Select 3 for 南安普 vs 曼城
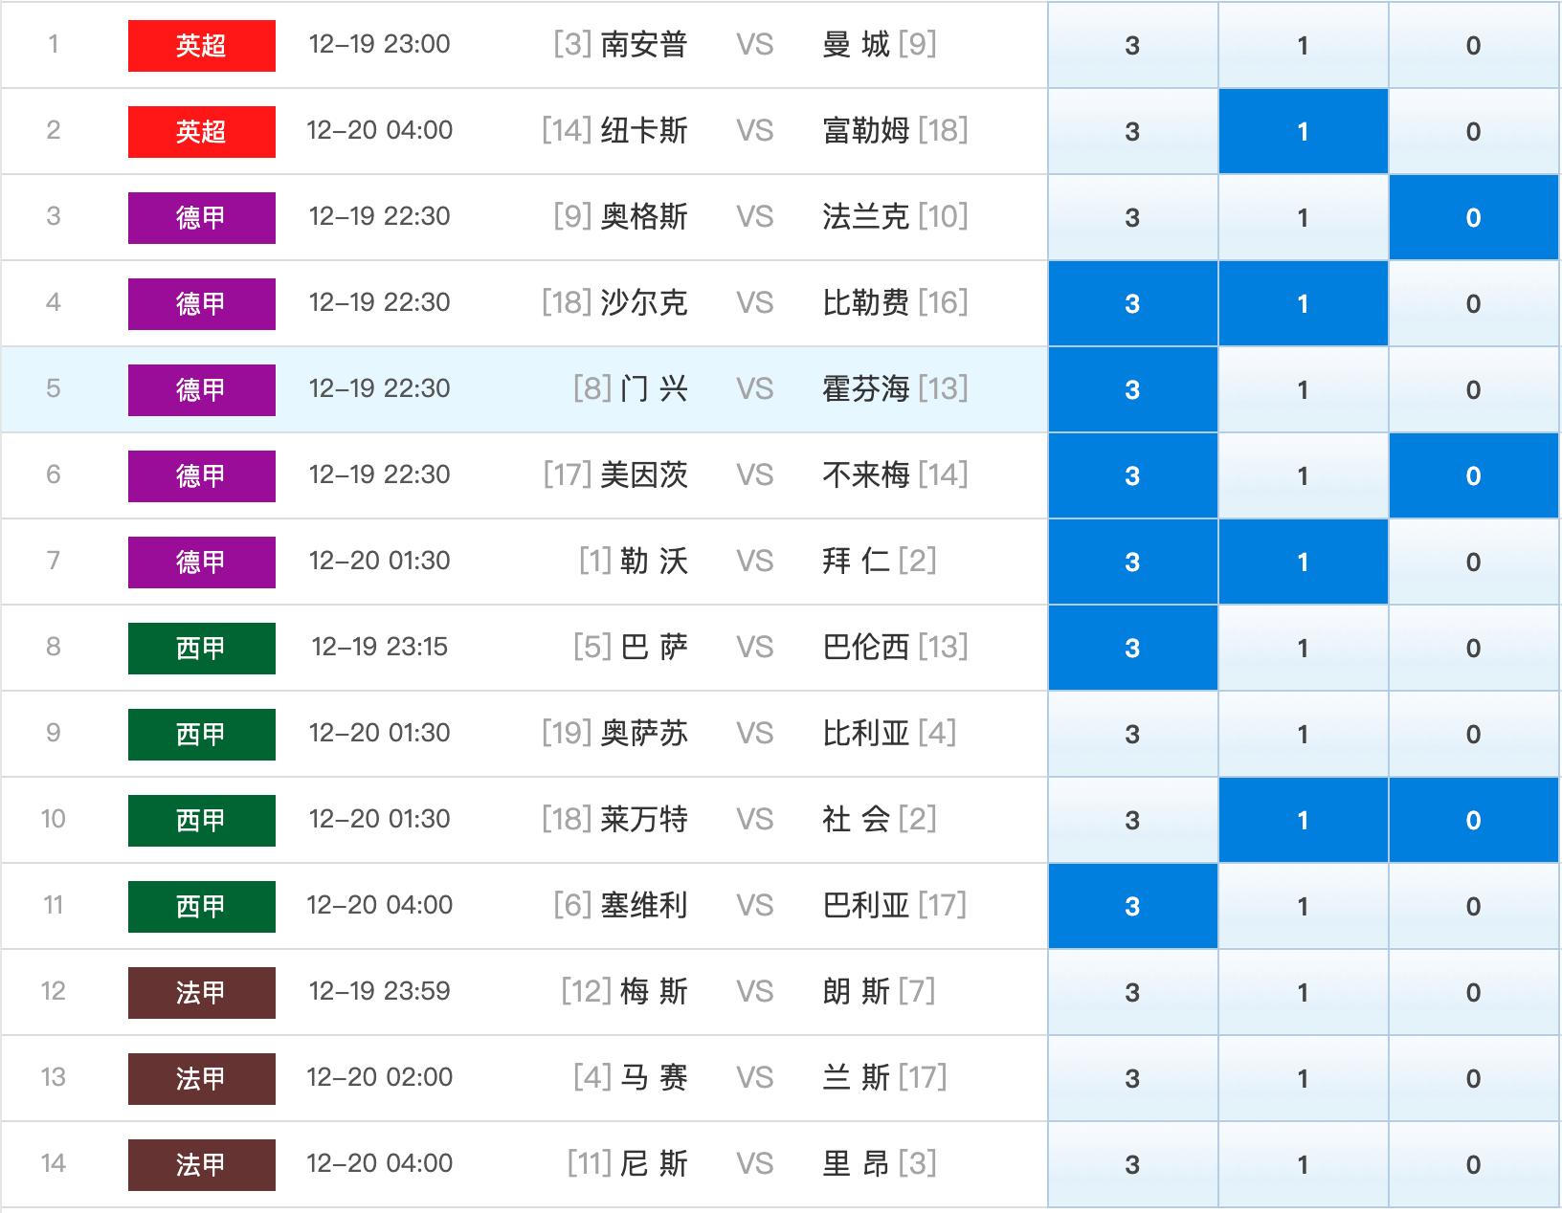Viewport: 1562px width, 1213px height. 1133,45
